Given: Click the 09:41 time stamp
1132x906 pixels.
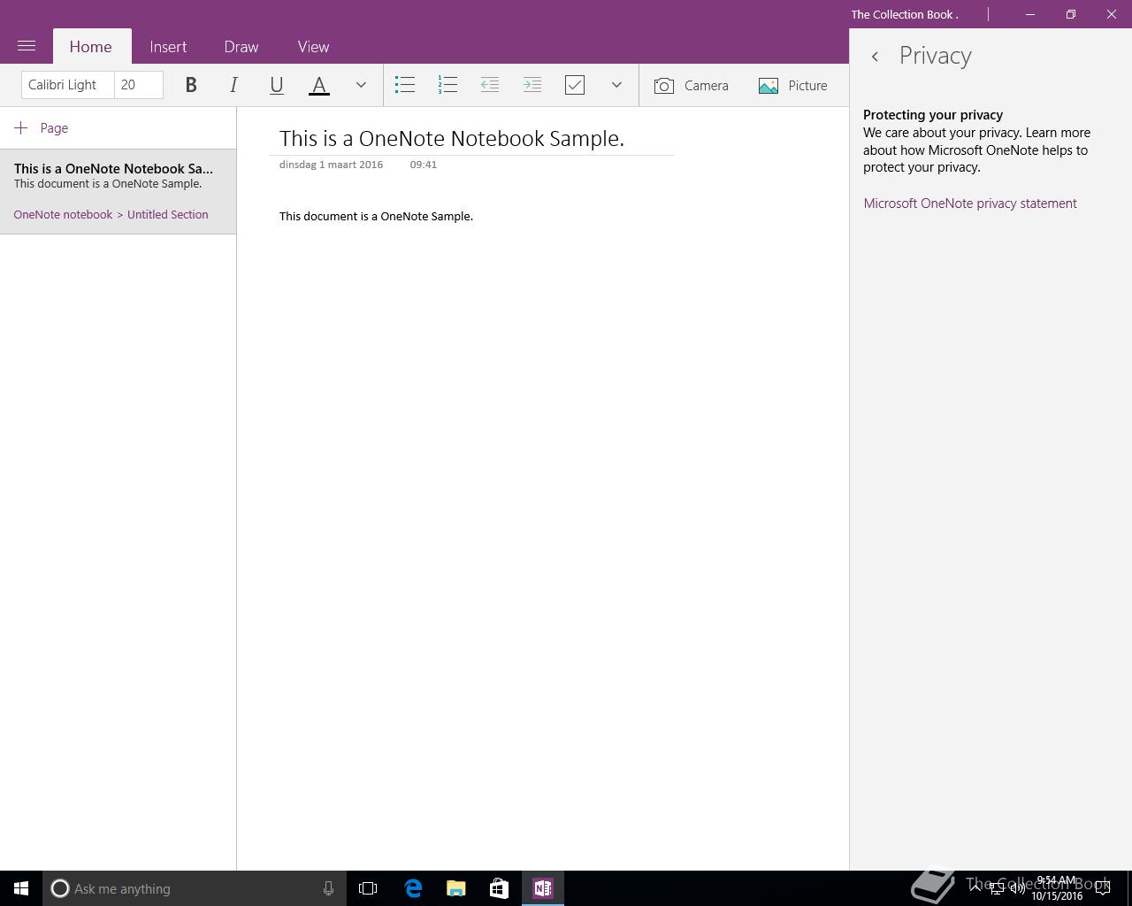Looking at the screenshot, I should 424,165.
